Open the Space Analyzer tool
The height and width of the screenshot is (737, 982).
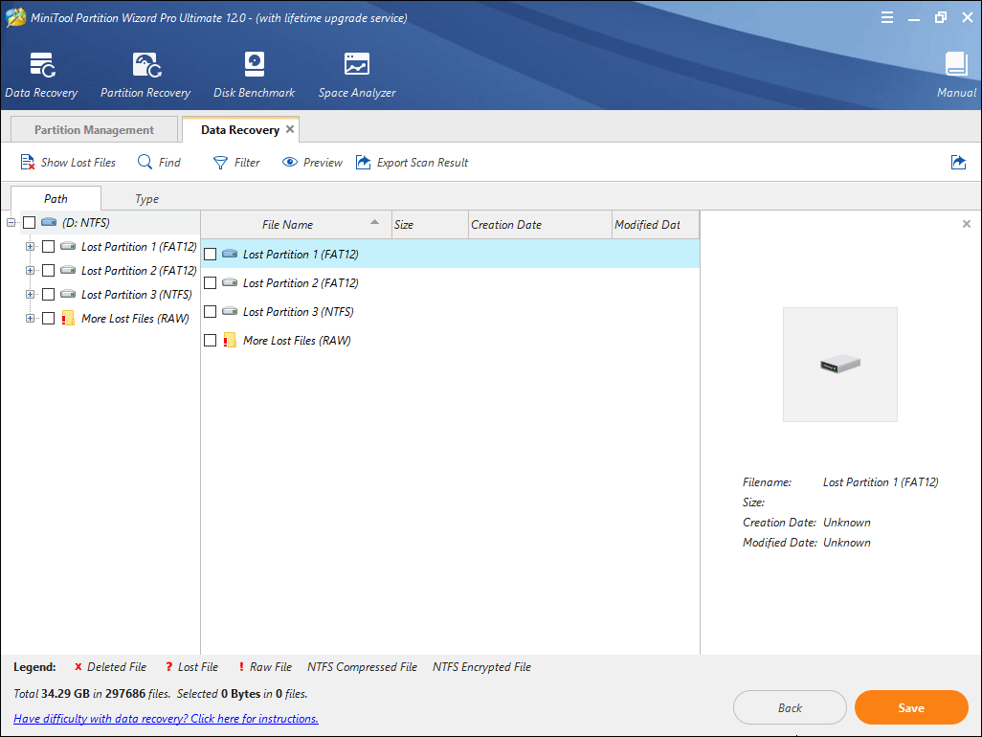click(356, 66)
